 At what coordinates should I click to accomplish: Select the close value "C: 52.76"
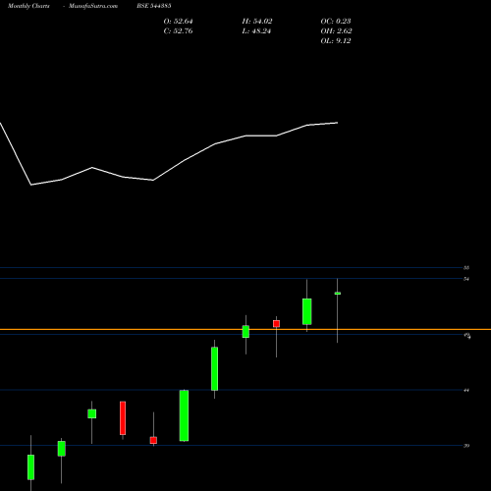coord(178,31)
